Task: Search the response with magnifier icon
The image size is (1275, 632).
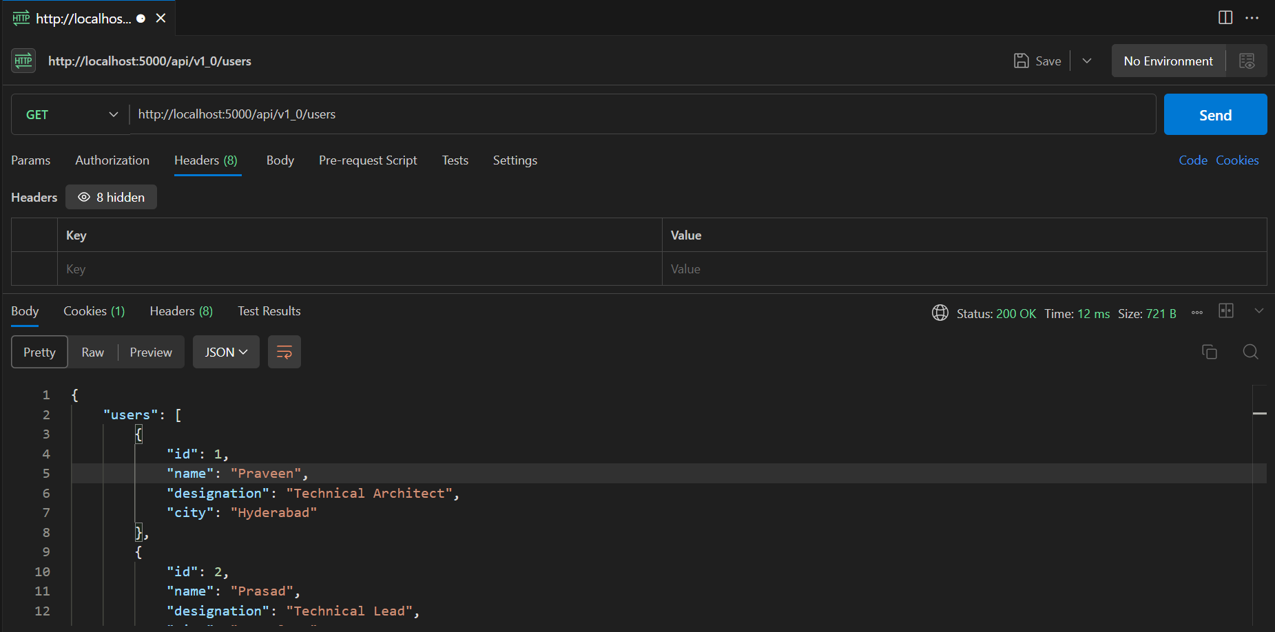Action: [1251, 352]
